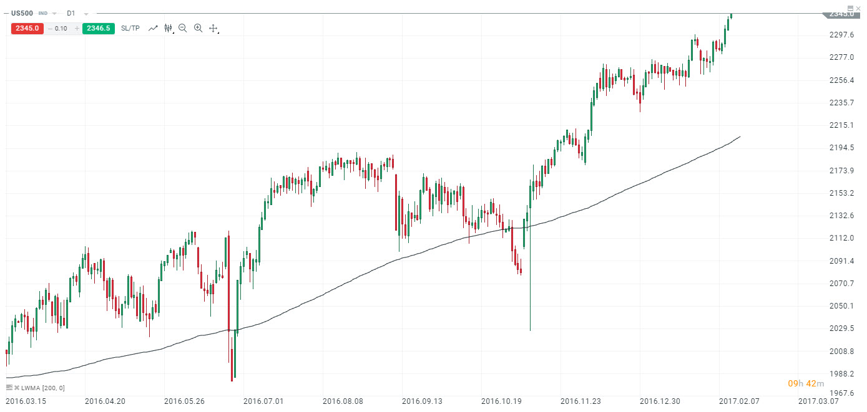Image resolution: width=867 pixels, height=412 pixels.
Task: Select the line chart type tool
Action: [153, 28]
